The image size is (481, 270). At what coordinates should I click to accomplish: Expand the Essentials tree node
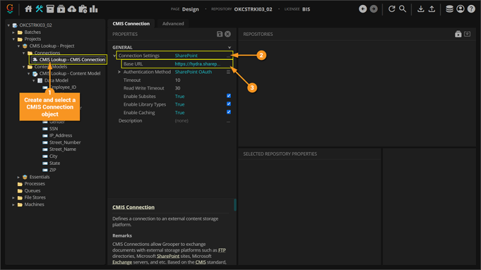[17, 177]
